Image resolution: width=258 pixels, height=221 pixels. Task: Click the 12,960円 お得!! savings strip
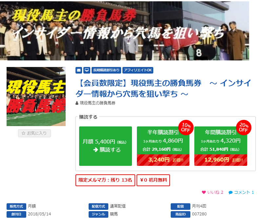[x=221, y=160]
